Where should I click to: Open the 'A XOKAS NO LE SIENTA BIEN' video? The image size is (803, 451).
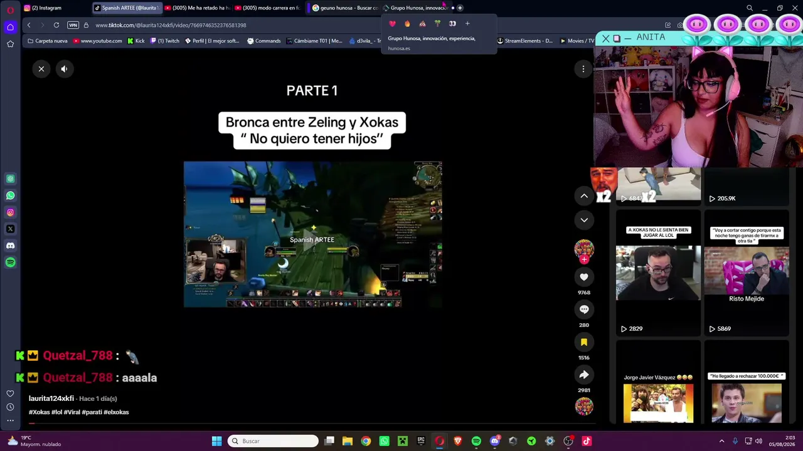point(658,272)
